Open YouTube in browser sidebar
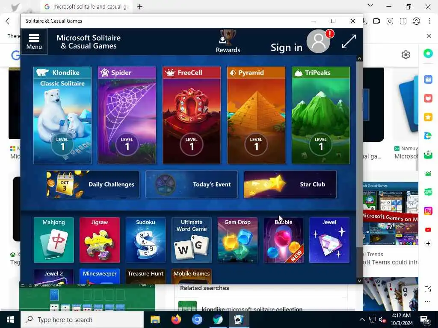The width and height of the screenshot is (438, 328). [x=428, y=229]
